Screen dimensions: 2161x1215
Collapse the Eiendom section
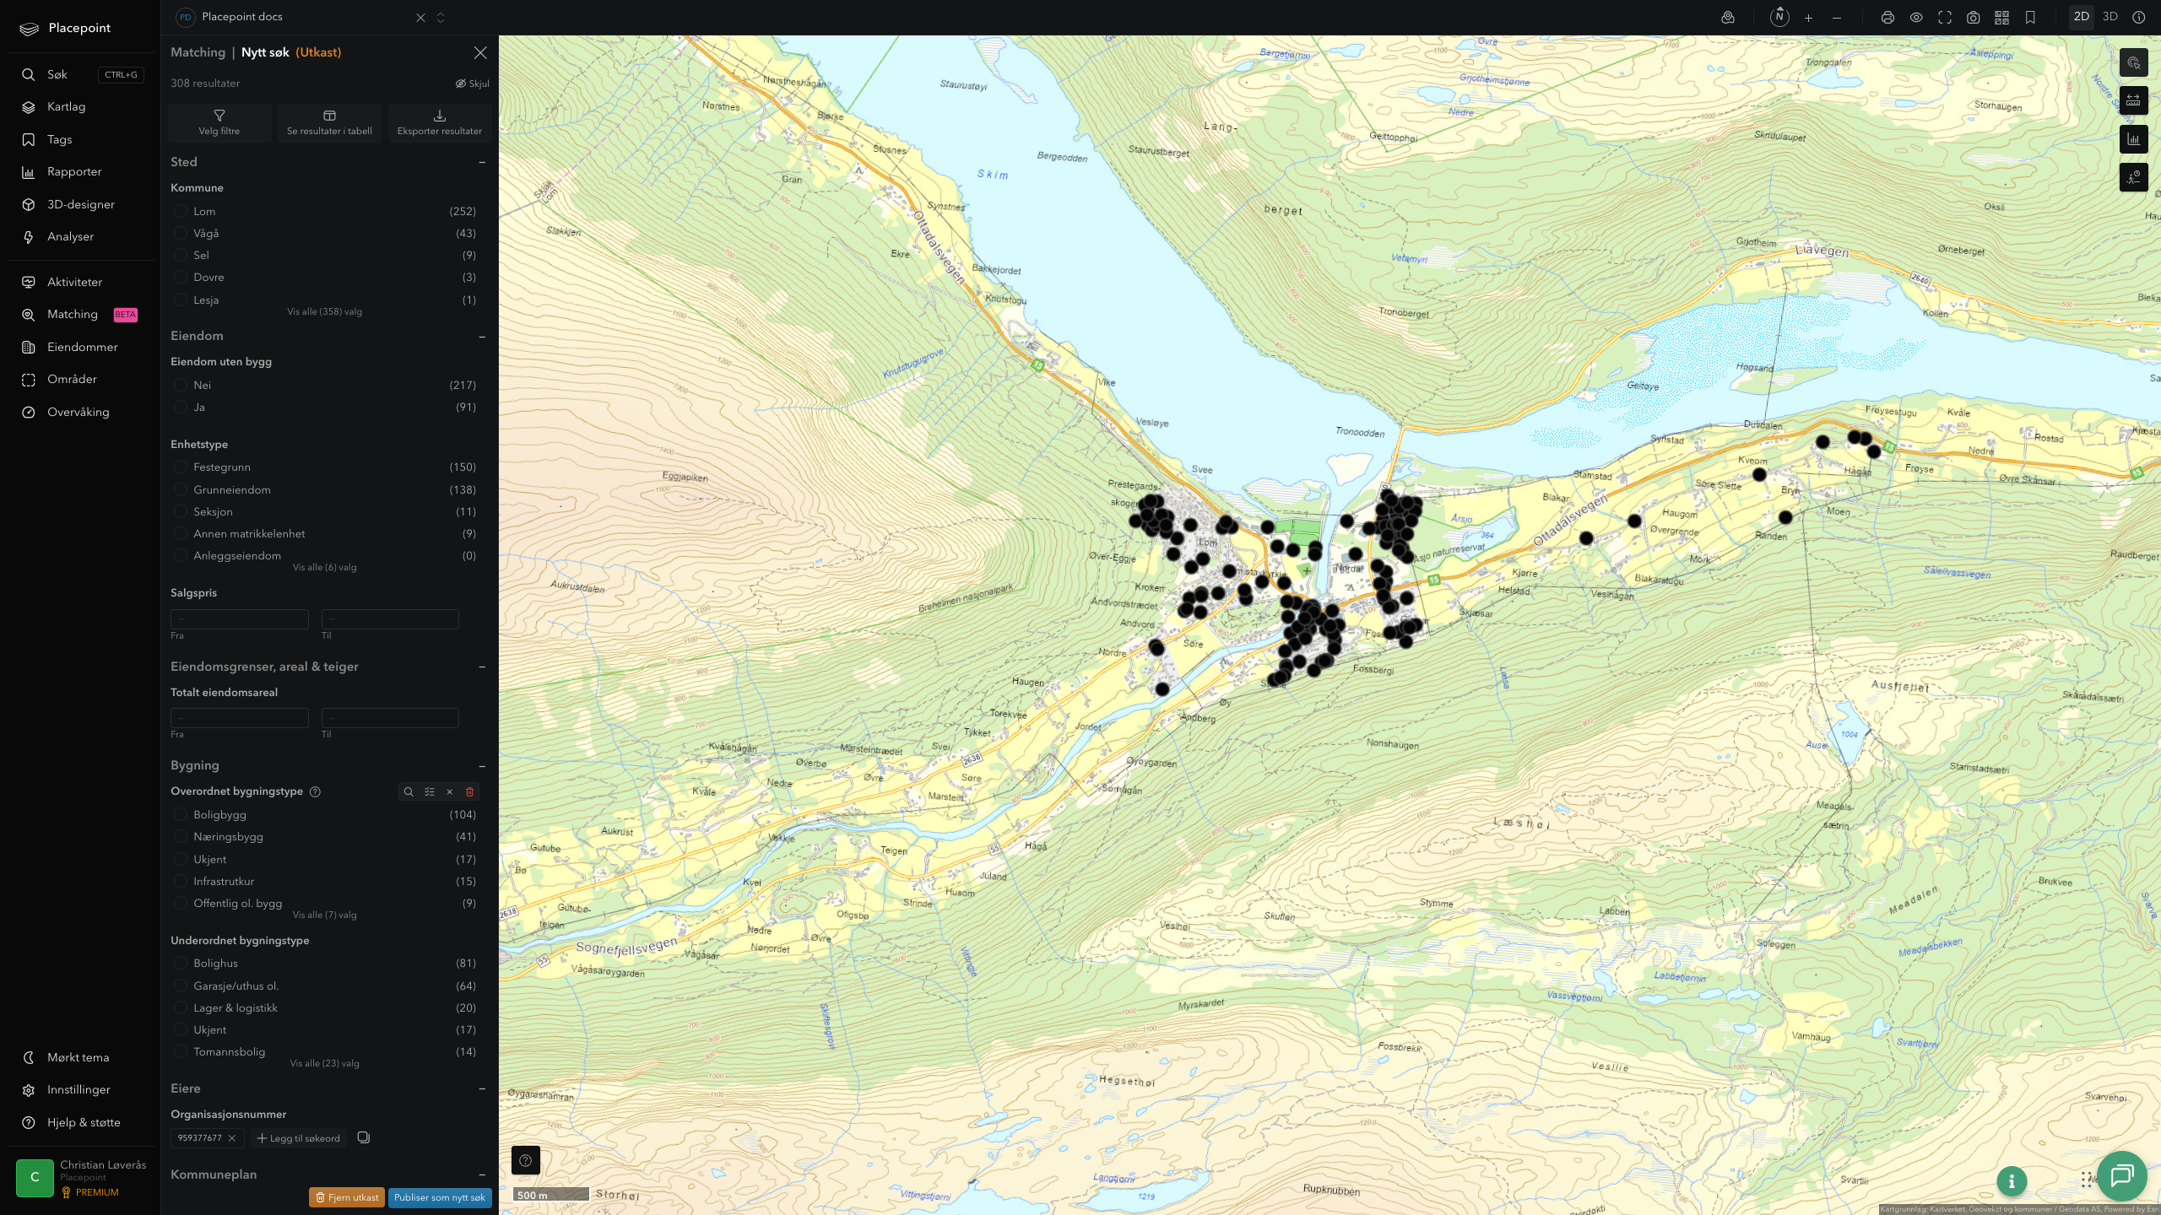482,337
